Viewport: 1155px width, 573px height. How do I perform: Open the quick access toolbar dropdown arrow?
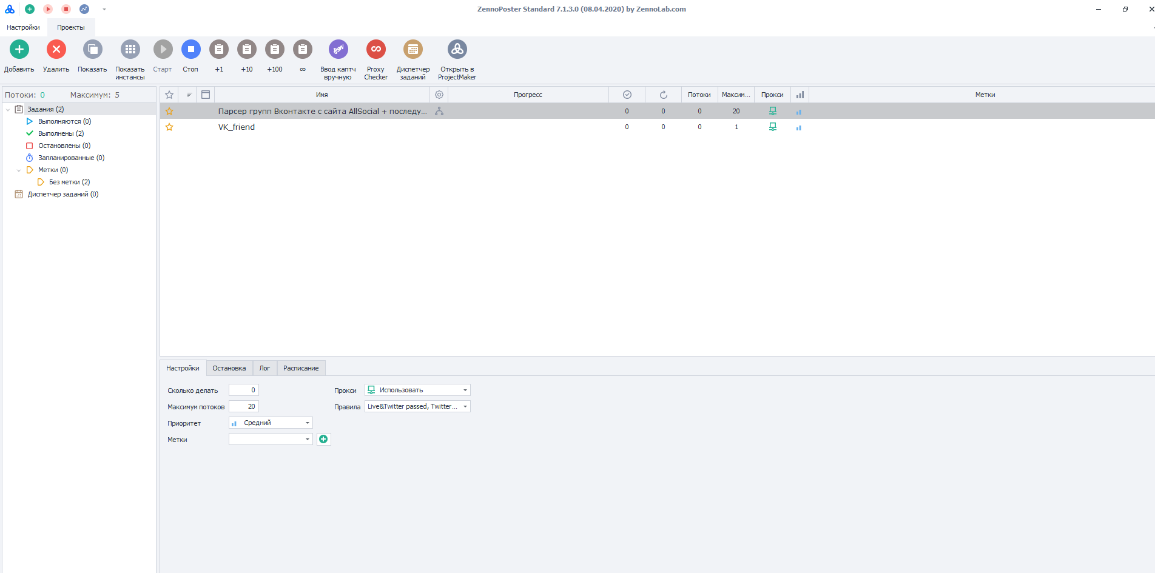tap(104, 9)
